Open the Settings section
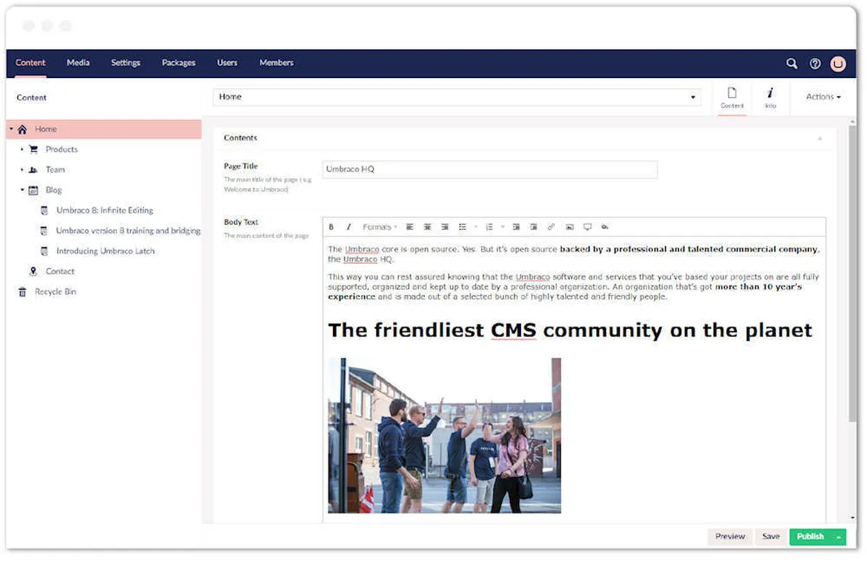Image resolution: width=867 pixels, height=563 pixels. click(x=126, y=63)
